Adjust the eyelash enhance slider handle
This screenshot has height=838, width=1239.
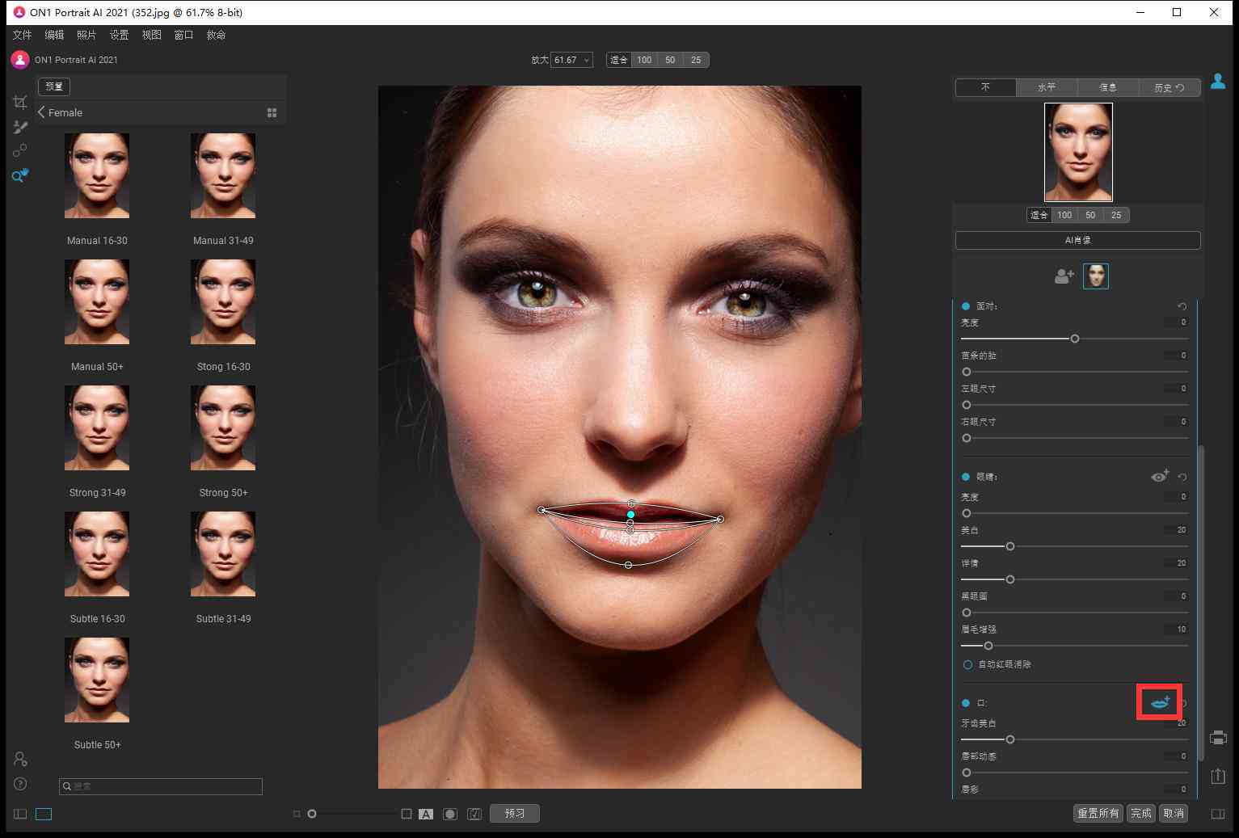(988, 646)
